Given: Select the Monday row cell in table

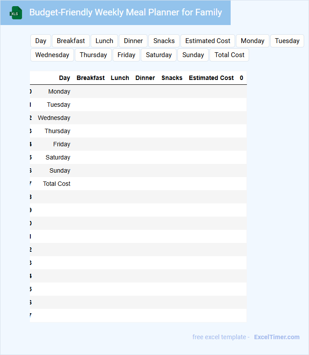Looking at the screenshot, I should tap(59, 91).
